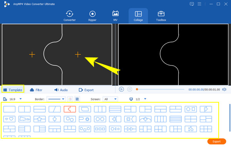The height and width of the screenshot is (149, 231).
Task: Choose the two equal circles template
Action: [x=100, y=119]
